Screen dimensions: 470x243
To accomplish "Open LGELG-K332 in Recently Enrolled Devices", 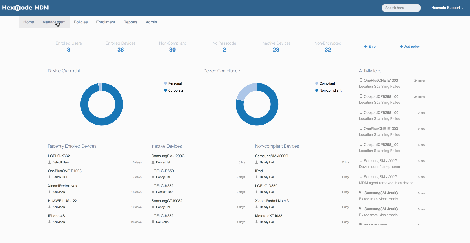I will pos(59,156).
